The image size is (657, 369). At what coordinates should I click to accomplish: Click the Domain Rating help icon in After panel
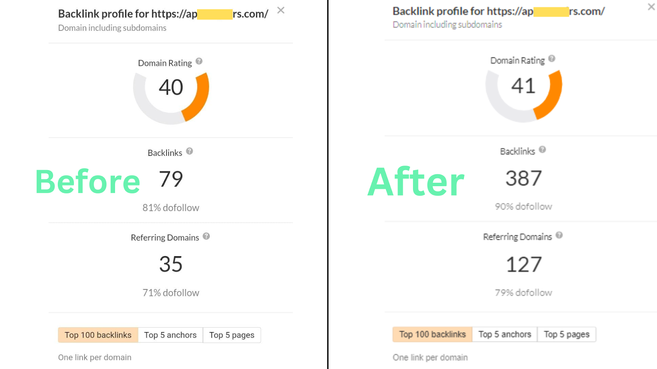coord(551,57)
